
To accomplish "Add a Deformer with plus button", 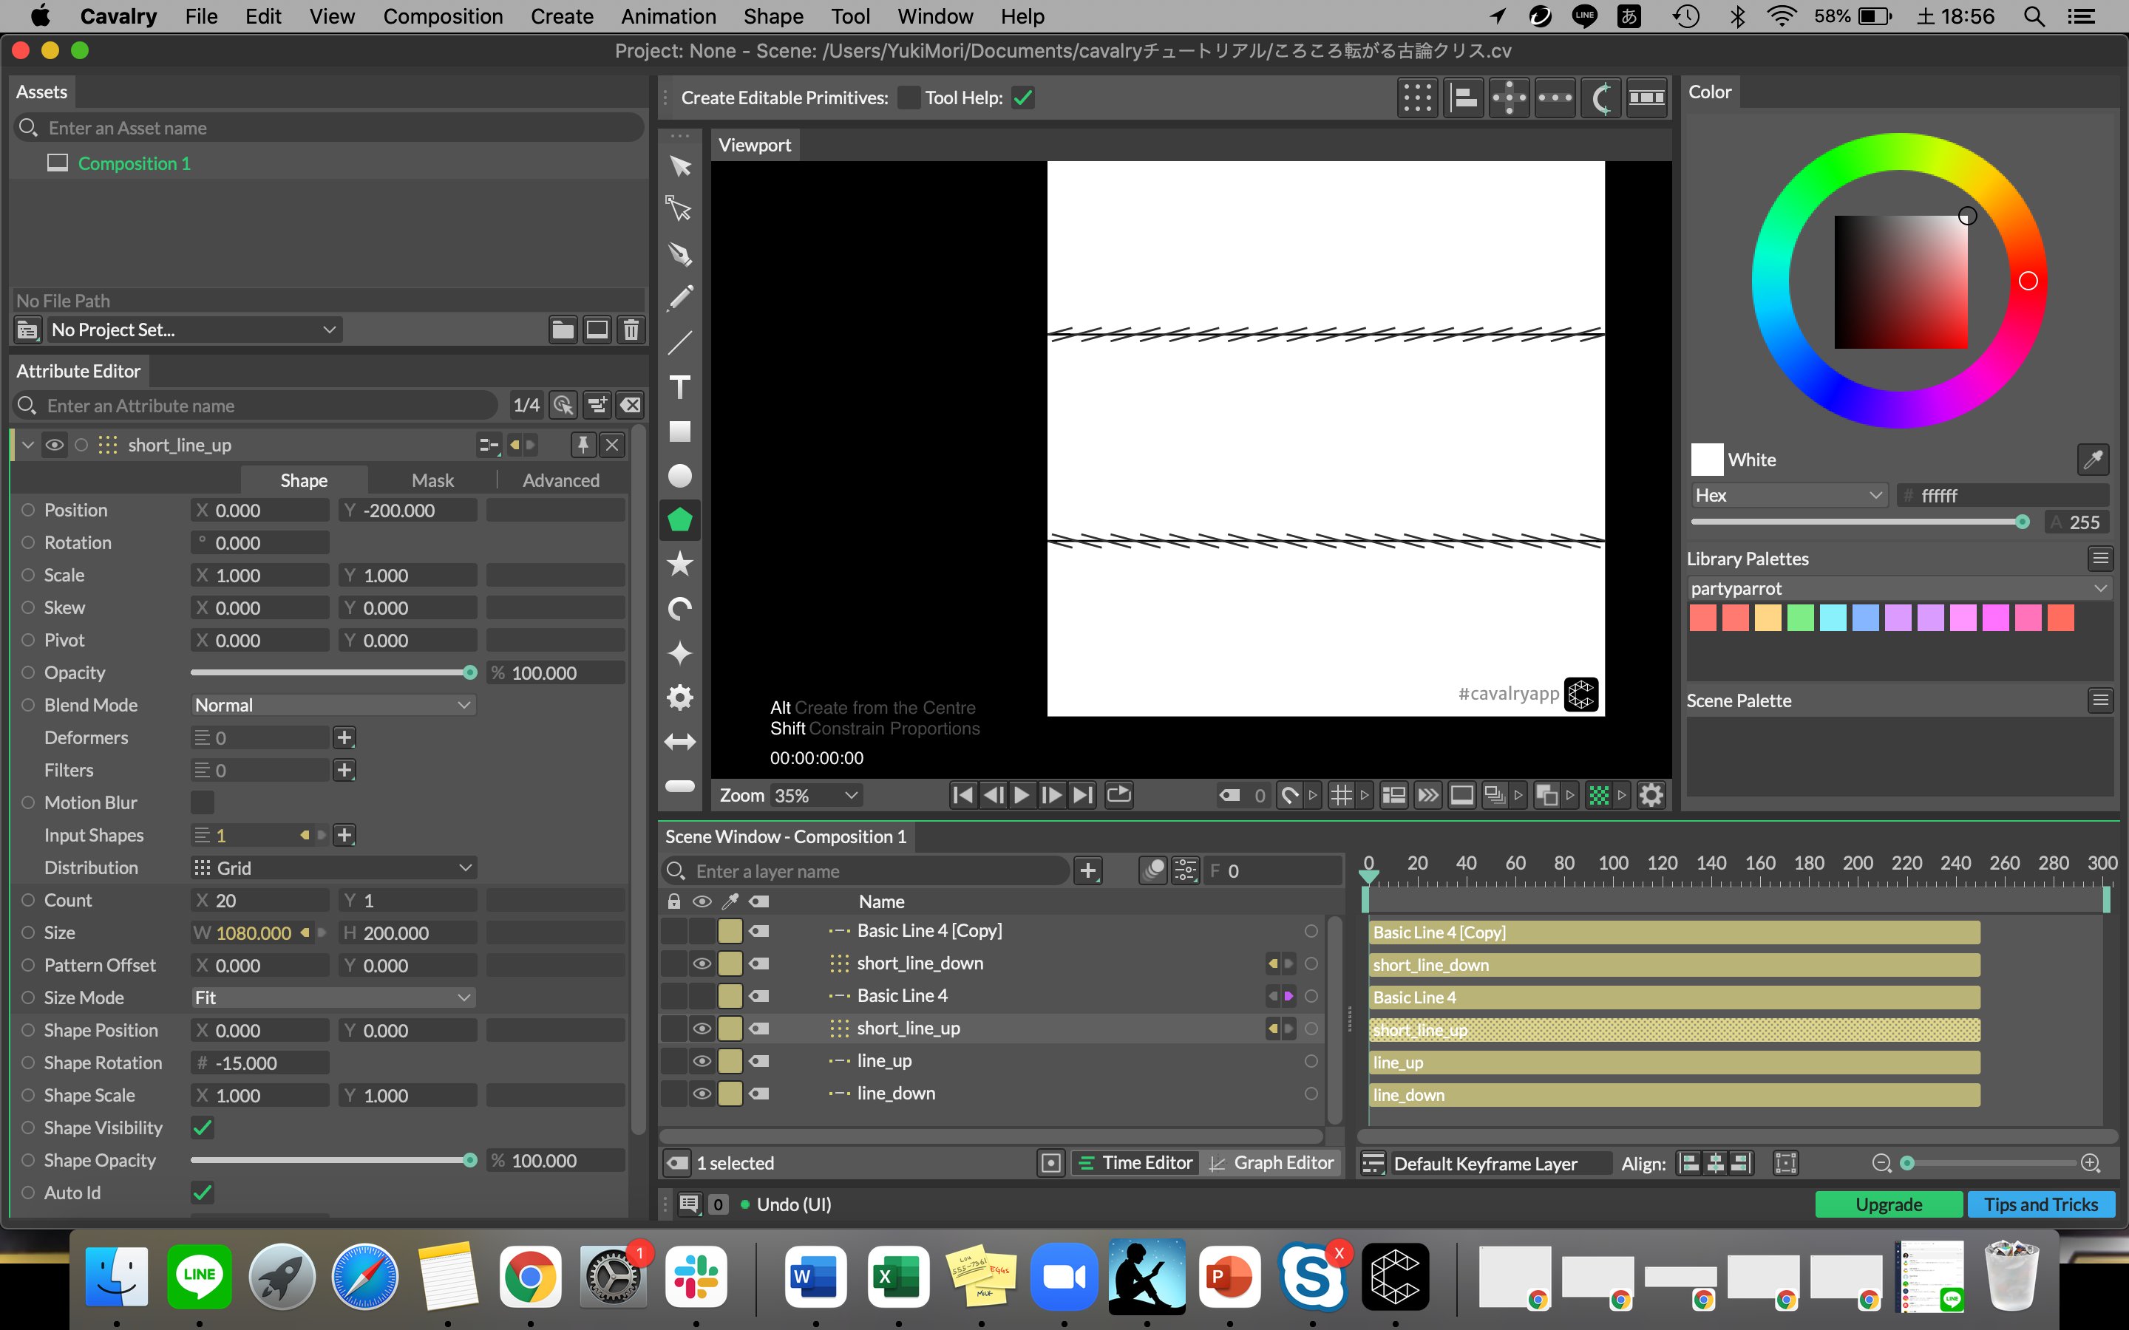I will point(344,738).
